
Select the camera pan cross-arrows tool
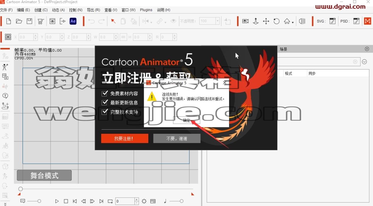(x=266, y=21)
